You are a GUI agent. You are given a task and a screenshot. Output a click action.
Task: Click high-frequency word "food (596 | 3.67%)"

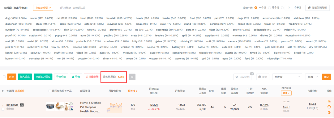pyautogui.click(x=200, y=18)
